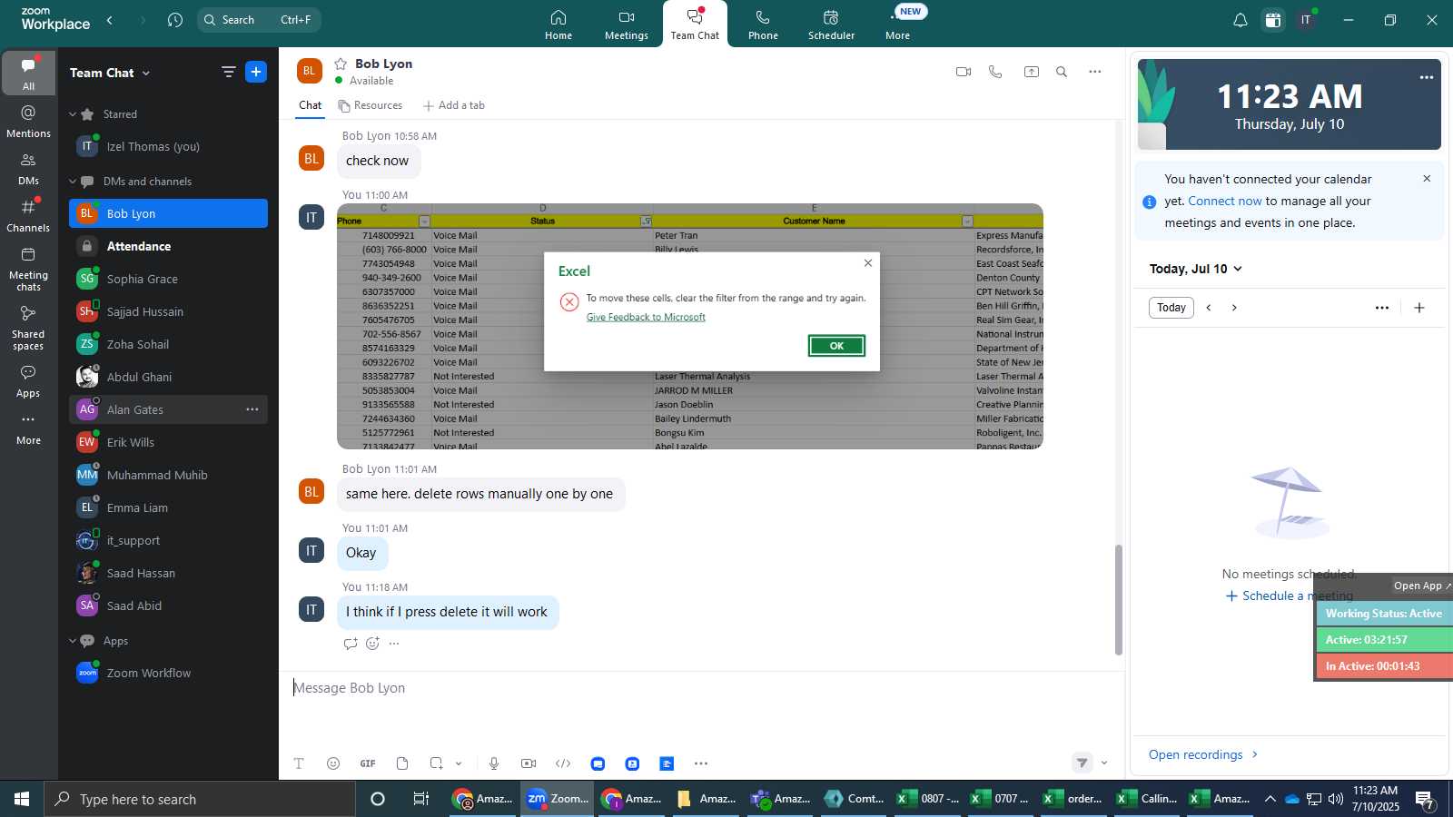Click the share screen icon in chat header
This screenshot has height=817, width=1453.
click(1032, 72)
